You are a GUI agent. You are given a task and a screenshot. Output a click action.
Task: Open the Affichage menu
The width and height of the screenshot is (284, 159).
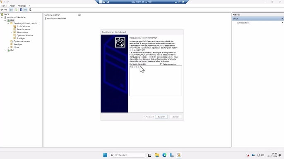coord(22,6)
